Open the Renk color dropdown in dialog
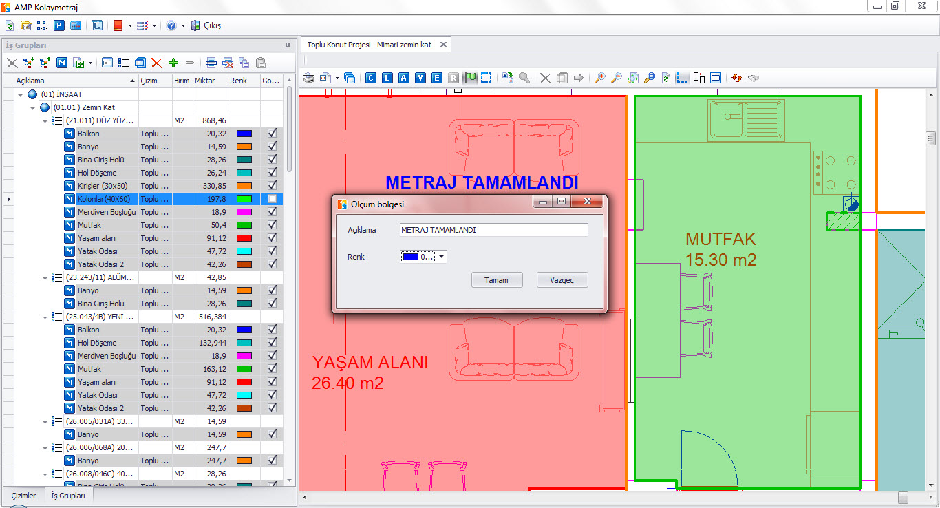This screenshot has width=940, height=508. tap(442, 257)
